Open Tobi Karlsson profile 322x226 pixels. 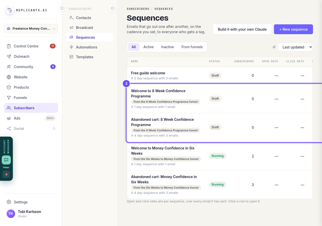click(31, 214)
